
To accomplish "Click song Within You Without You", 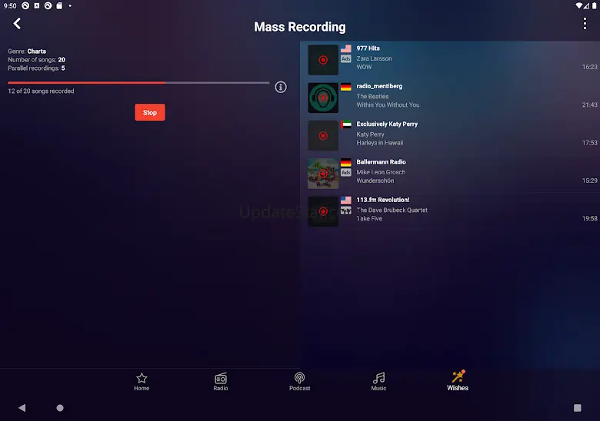I will (388, 104).
